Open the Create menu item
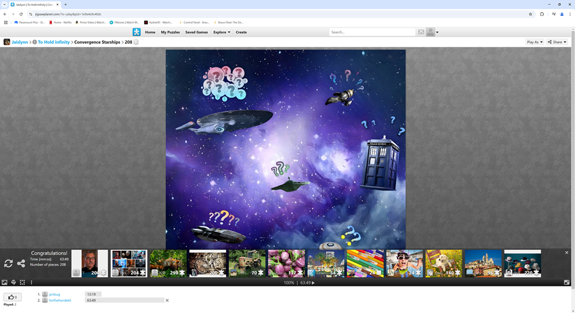575x313 pixels. pos(241,32)
